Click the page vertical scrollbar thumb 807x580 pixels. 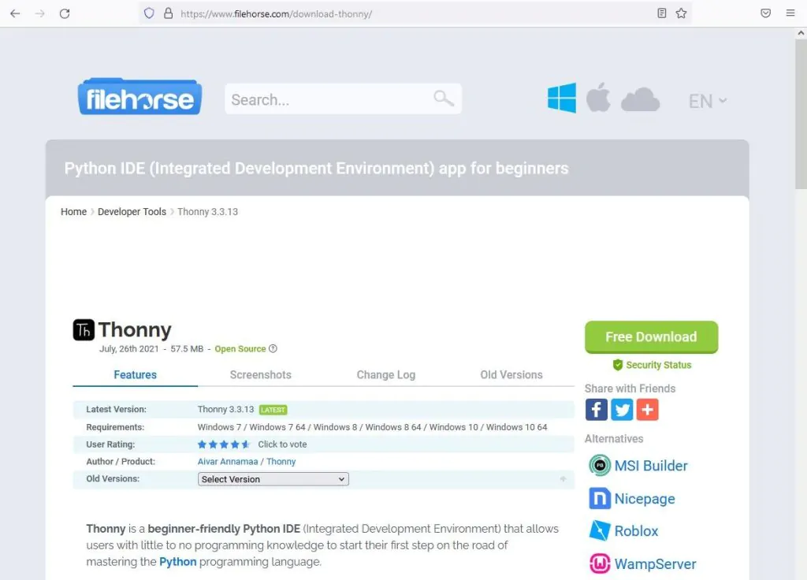[x=801, y=115]
